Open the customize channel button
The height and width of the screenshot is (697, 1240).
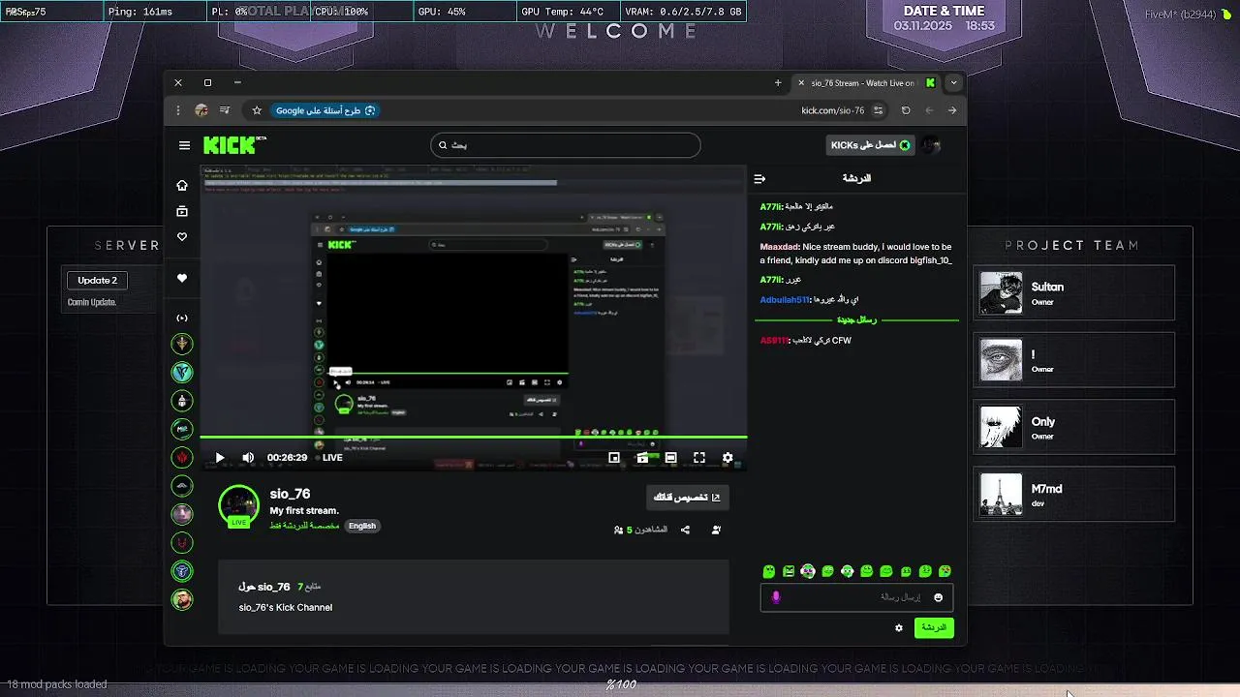[x=688, y=498]
